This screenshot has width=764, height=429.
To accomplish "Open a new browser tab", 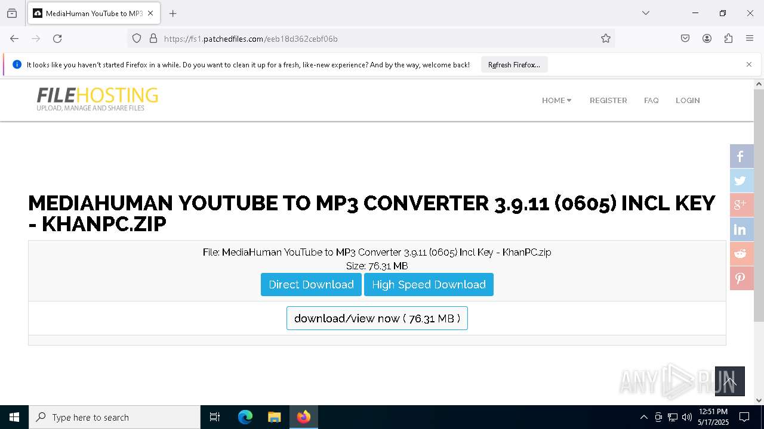I will 172,13.
